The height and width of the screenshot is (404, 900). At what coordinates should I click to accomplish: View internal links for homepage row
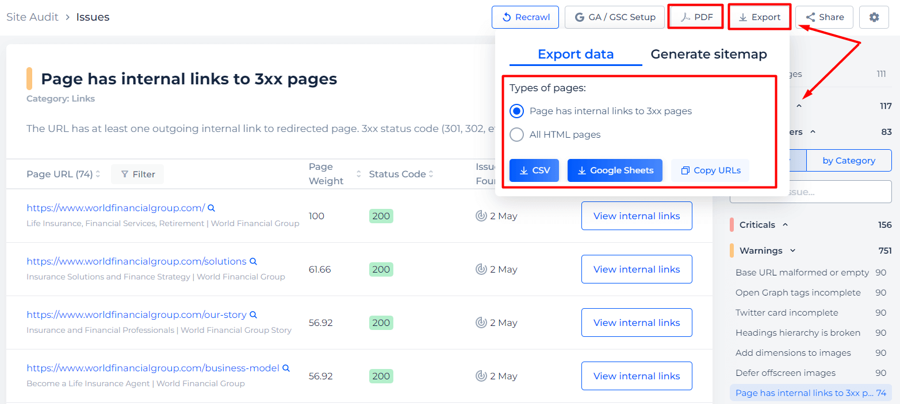click(637, 216)
